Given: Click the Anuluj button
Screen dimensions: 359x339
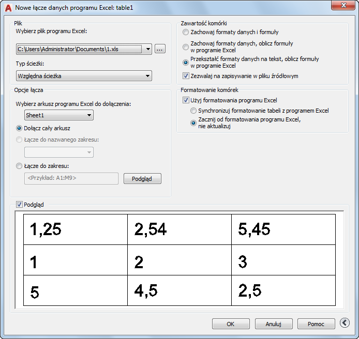Looking at the screenshot, I should tap(274, 323).
